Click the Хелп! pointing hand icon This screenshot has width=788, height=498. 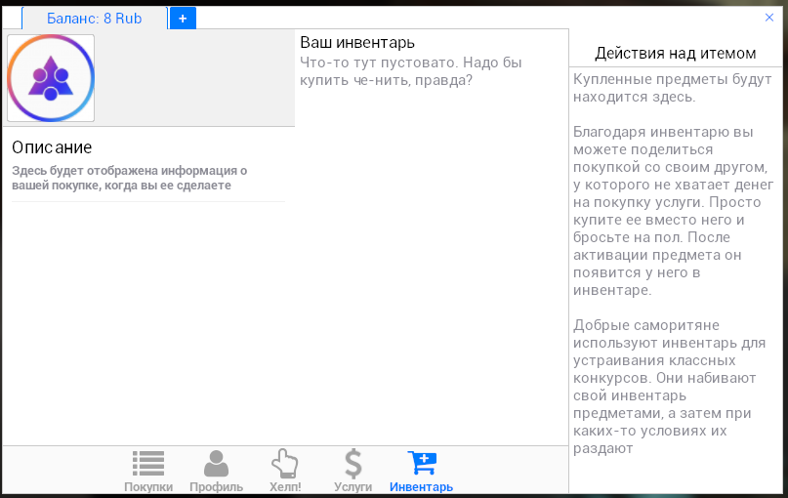tap(284, 463)
